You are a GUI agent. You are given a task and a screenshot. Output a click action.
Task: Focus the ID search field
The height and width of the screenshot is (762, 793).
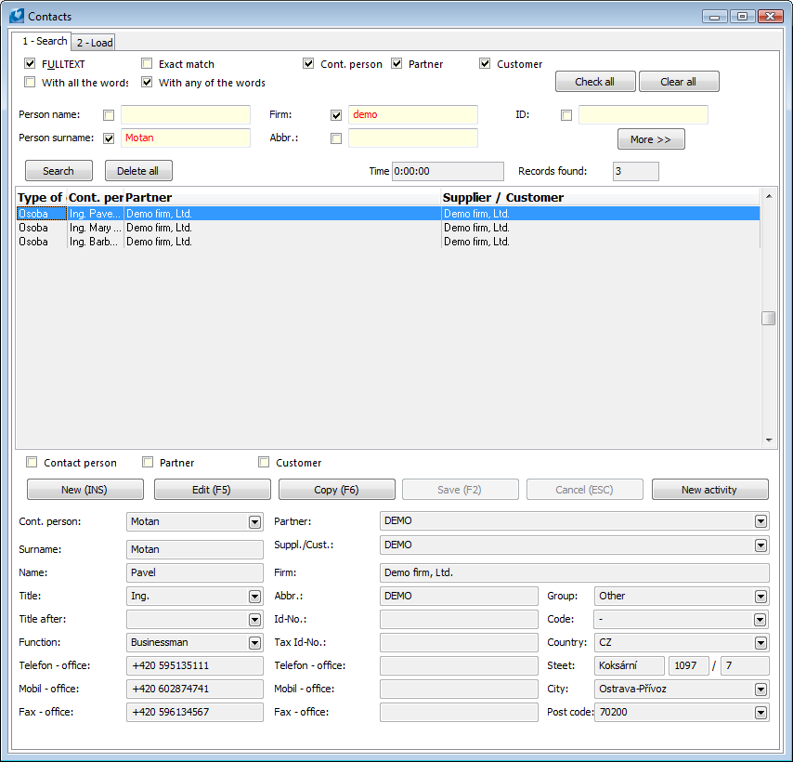[643, 115]
